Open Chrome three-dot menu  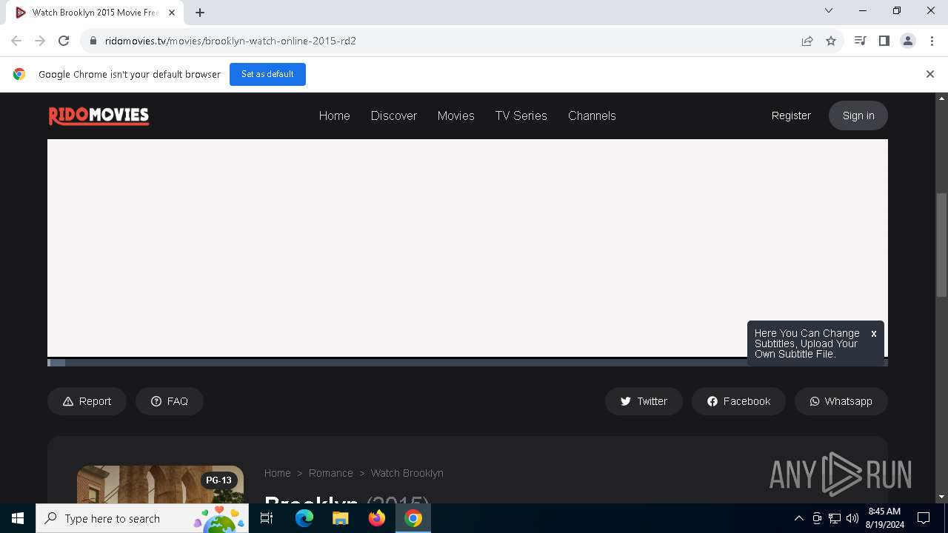click(x=932, y=41)
